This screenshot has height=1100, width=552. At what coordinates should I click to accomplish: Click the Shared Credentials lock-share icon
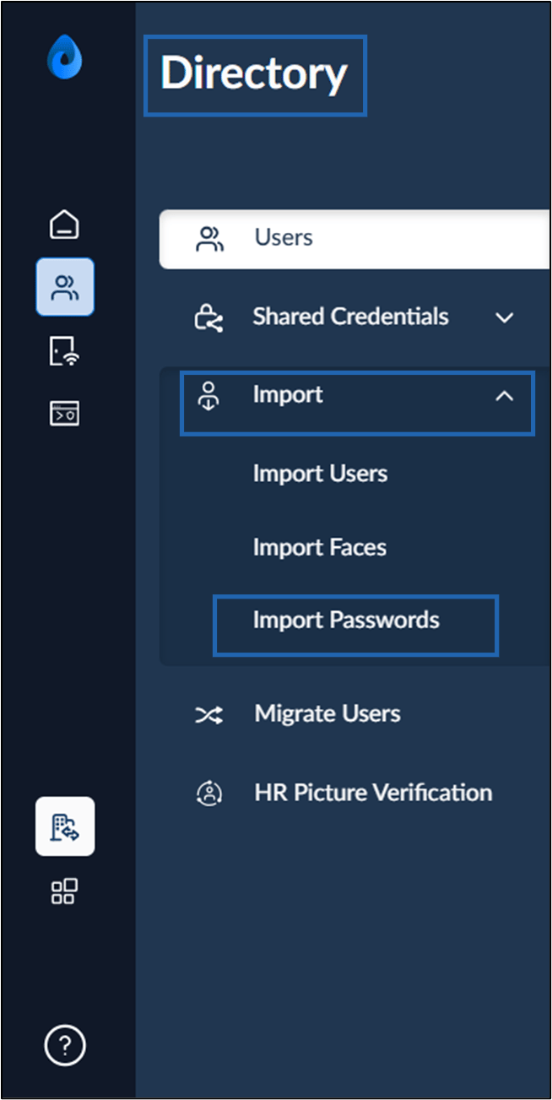208,318
